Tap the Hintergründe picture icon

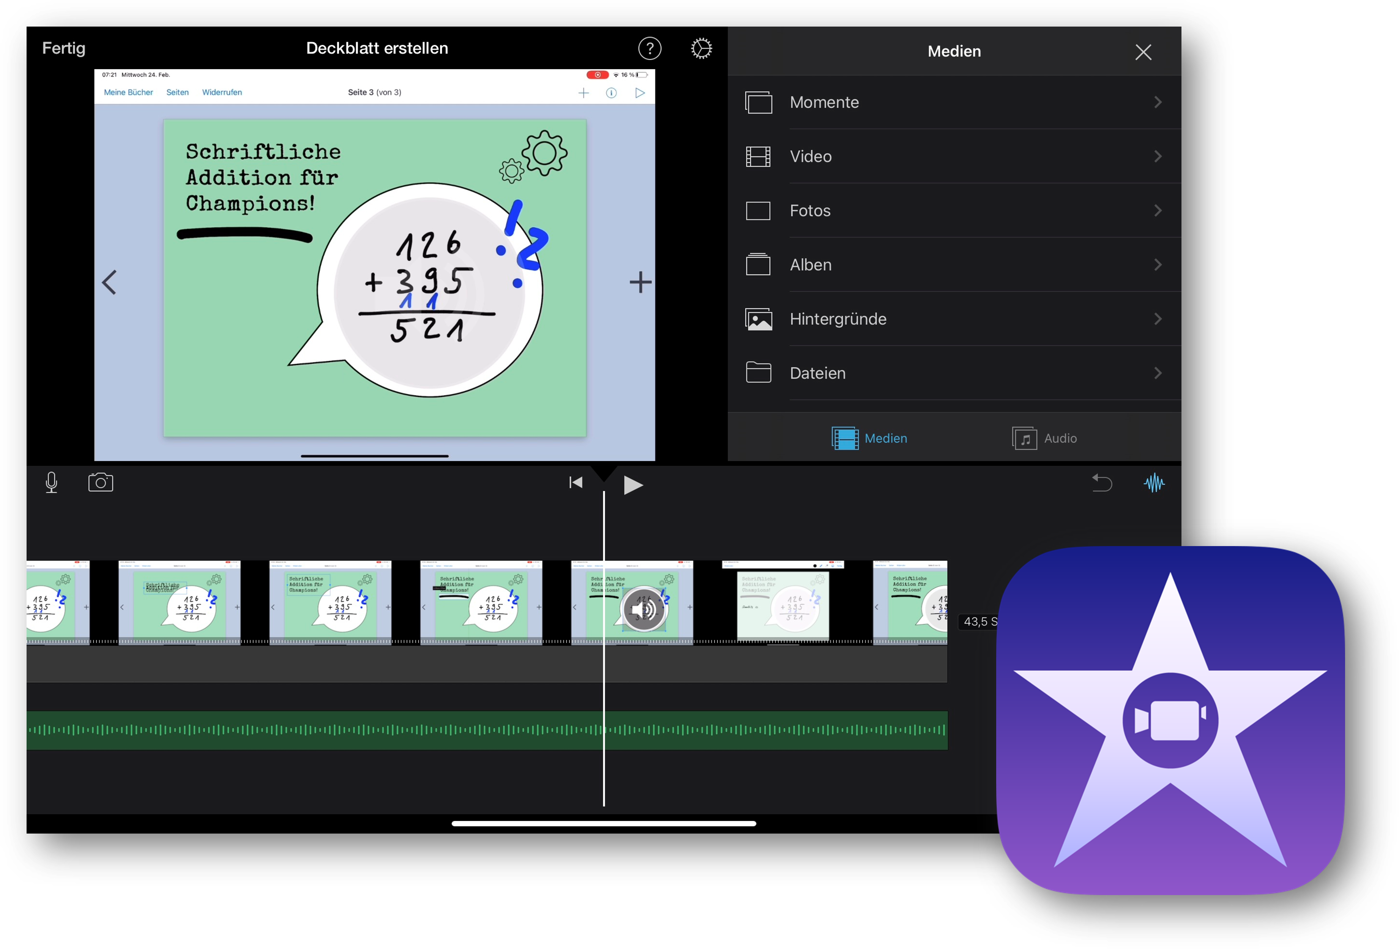pos(759,319)
